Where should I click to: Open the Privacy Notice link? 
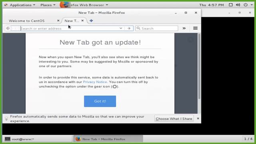click(x=95, y=82)
